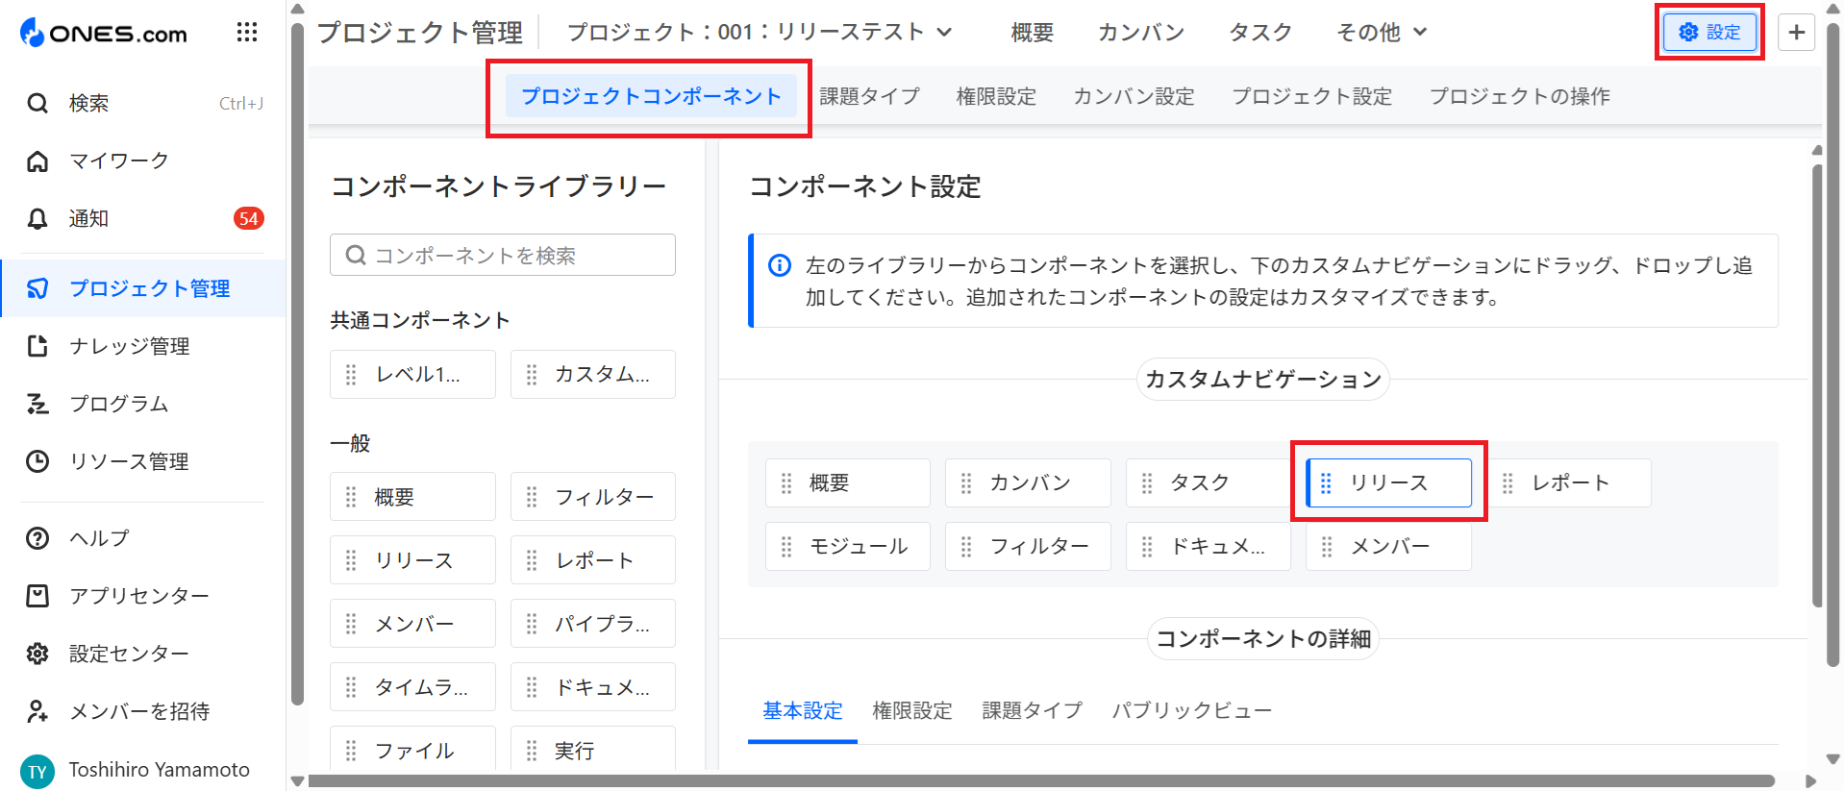
Task: Select the プロジェクトコンポーネント settings tab
Action: [651, 96]
